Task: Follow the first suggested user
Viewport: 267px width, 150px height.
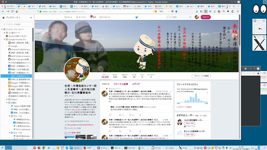Action: coord(189,123)
